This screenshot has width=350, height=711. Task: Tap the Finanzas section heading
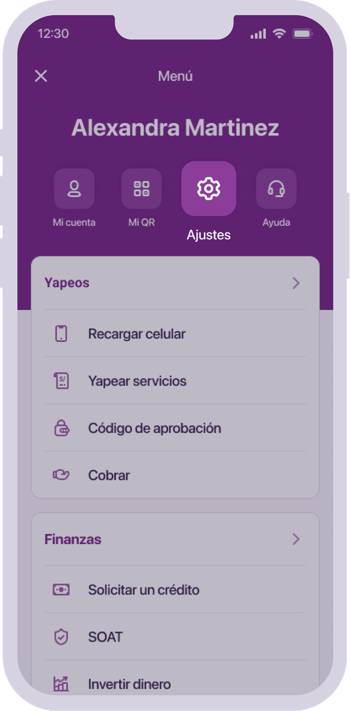tap(73, 539)
